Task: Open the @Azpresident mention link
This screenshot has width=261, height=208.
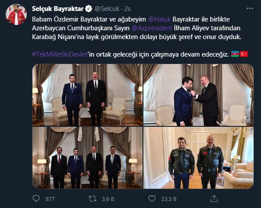Action: pyautogui.click(x=152, y=28)
